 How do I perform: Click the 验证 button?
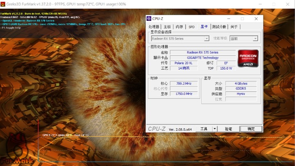(x=228, y=129)
